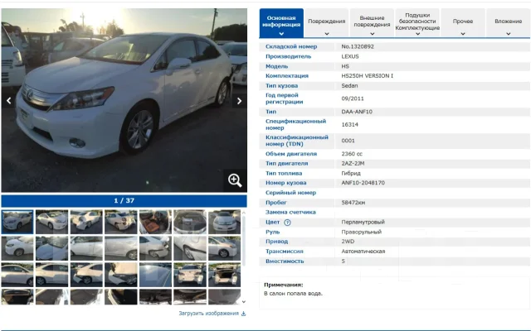Expand chevron under Подушки безопасности
531x331 pixels.
[417, 33]
